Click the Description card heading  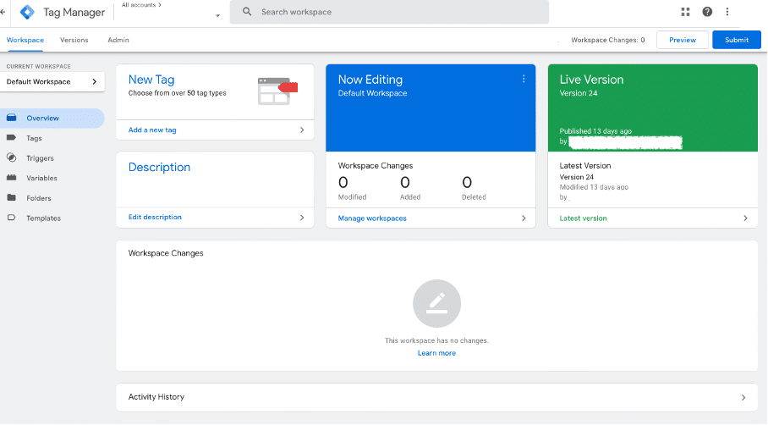click(159, 167)
